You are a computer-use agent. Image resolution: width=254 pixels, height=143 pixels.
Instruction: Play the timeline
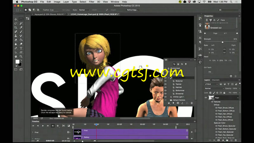[43, 126]
